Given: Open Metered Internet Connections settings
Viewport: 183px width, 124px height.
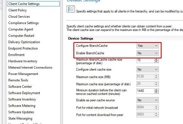Looking at the screenshot, I should pos(30,68).
